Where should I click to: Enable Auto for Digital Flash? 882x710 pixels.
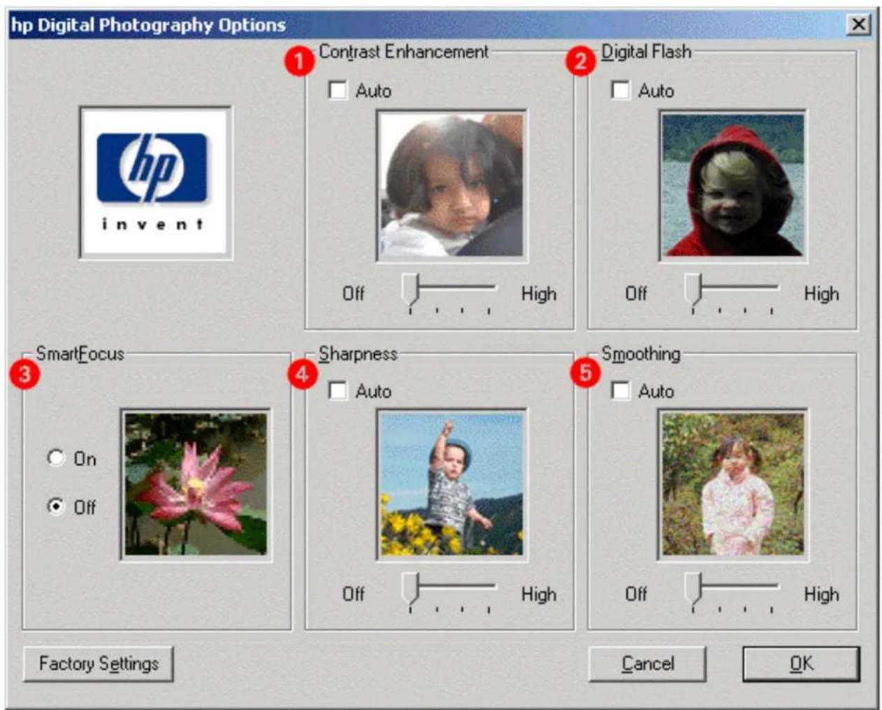(620, 90)
